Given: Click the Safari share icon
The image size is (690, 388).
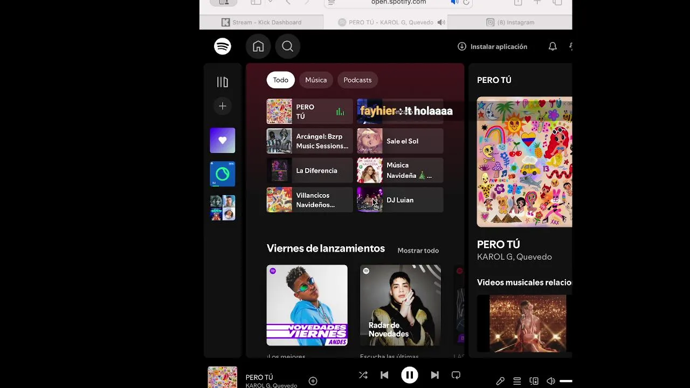Looking at the screenshot, I should 518,3.
